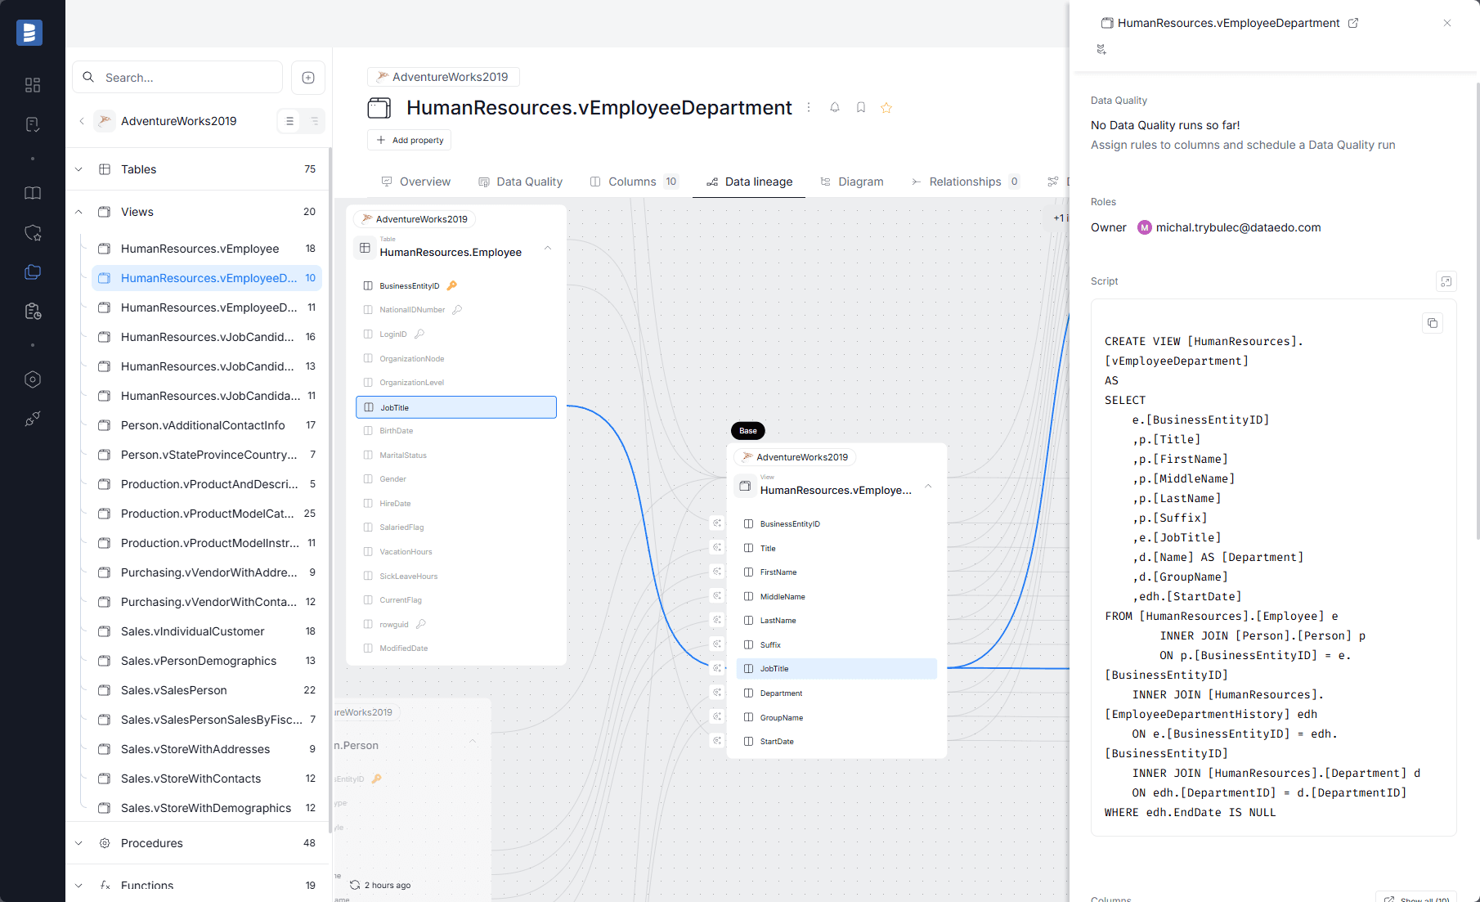
Task: Open the Diagram tab
Action: 852,182
